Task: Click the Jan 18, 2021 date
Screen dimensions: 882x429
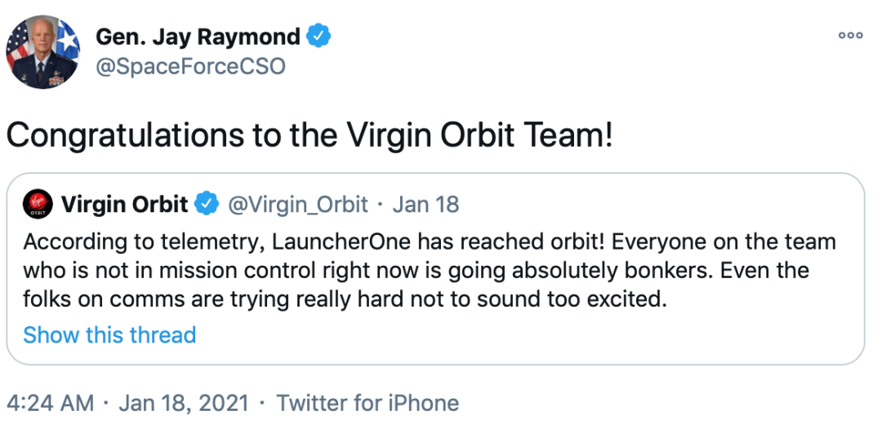Action: [x=183, y=402]
